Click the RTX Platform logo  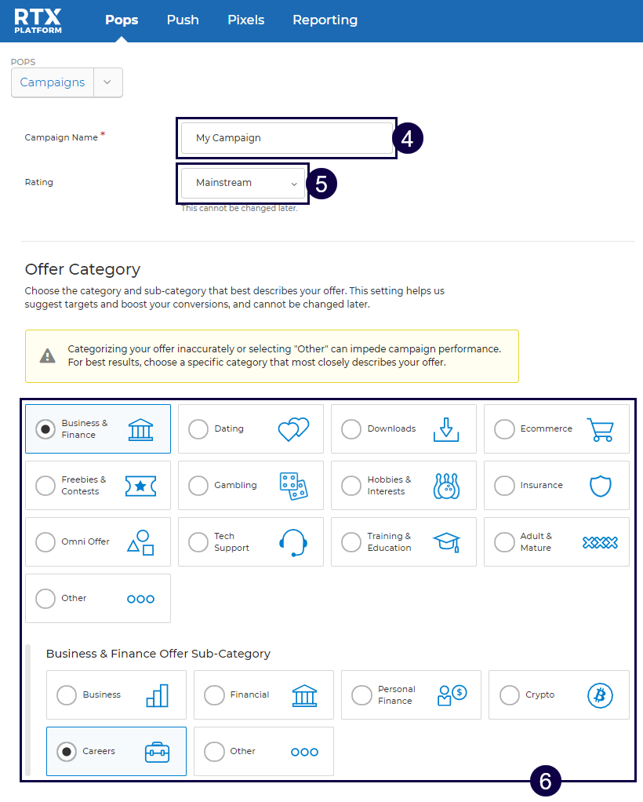pyautogui.click(x=38, y=20)
